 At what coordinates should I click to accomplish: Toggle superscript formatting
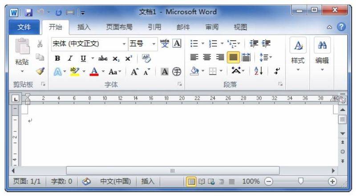129,59
